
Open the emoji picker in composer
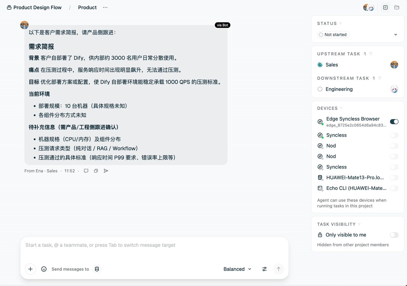coord(44,269)
